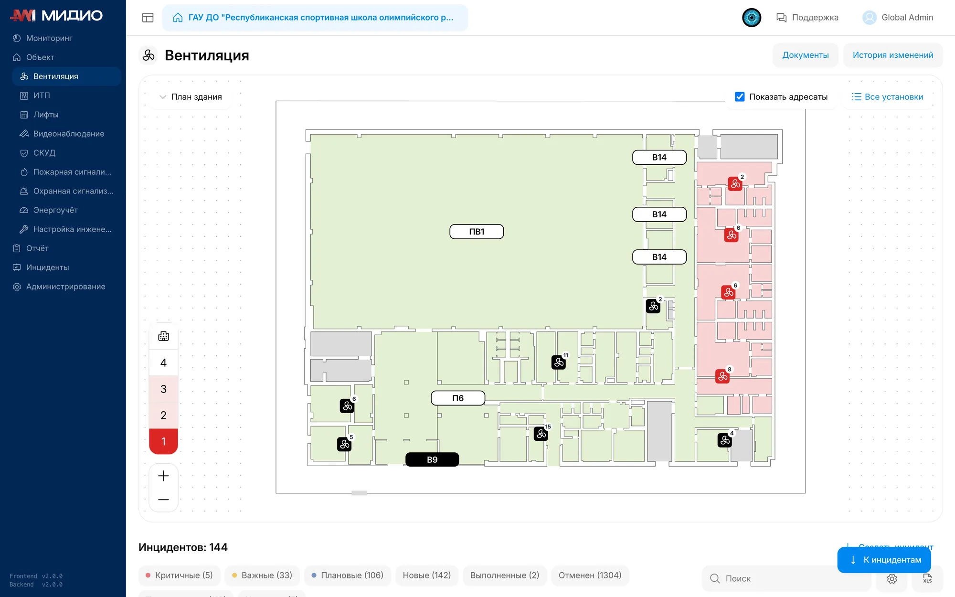Click the red fan icon with badge 2
The width and height of the screenshot is (955, 597).
(x=735, y=184)
